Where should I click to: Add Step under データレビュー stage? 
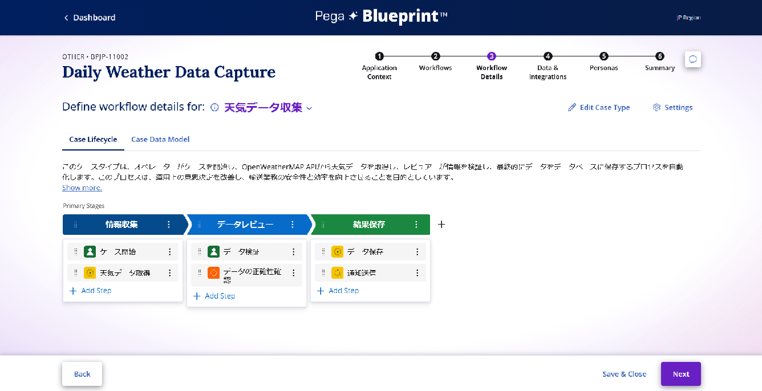pyautogui.click(x=214, y=296)
